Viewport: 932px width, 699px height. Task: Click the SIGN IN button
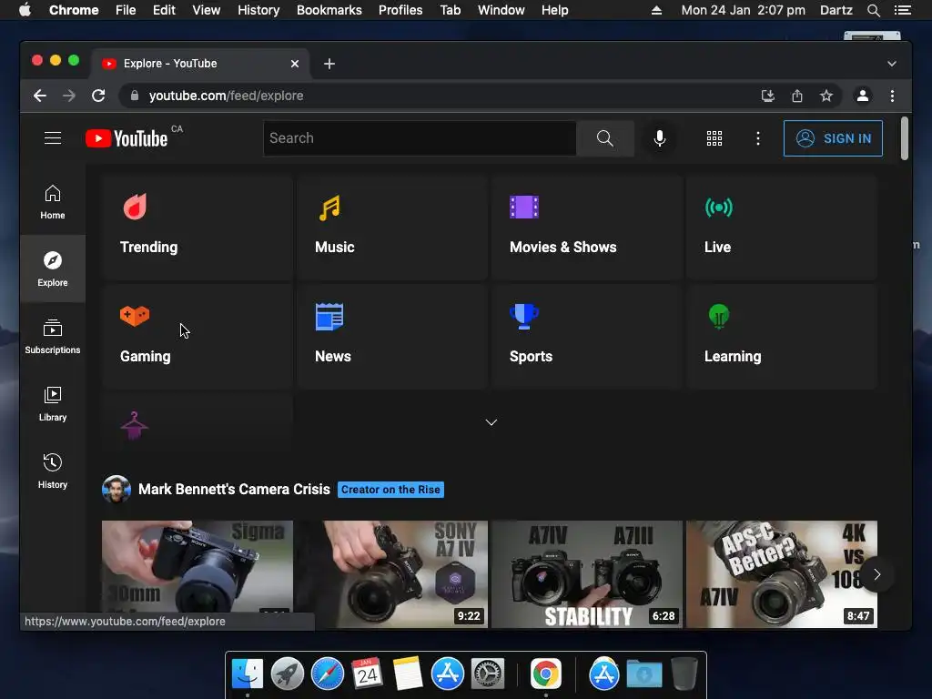click(833, 138)
